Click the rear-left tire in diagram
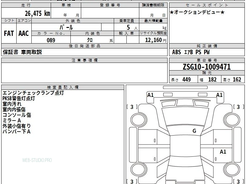This screenshot has width=246, height=184. [x=139, y=170]
